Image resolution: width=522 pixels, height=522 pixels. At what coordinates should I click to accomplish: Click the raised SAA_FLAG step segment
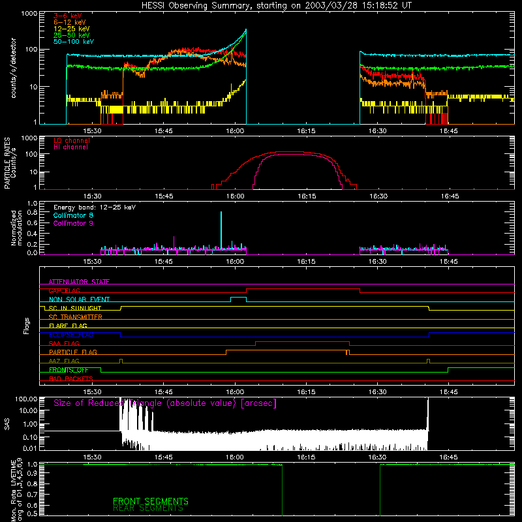click(x=302, y=341)
